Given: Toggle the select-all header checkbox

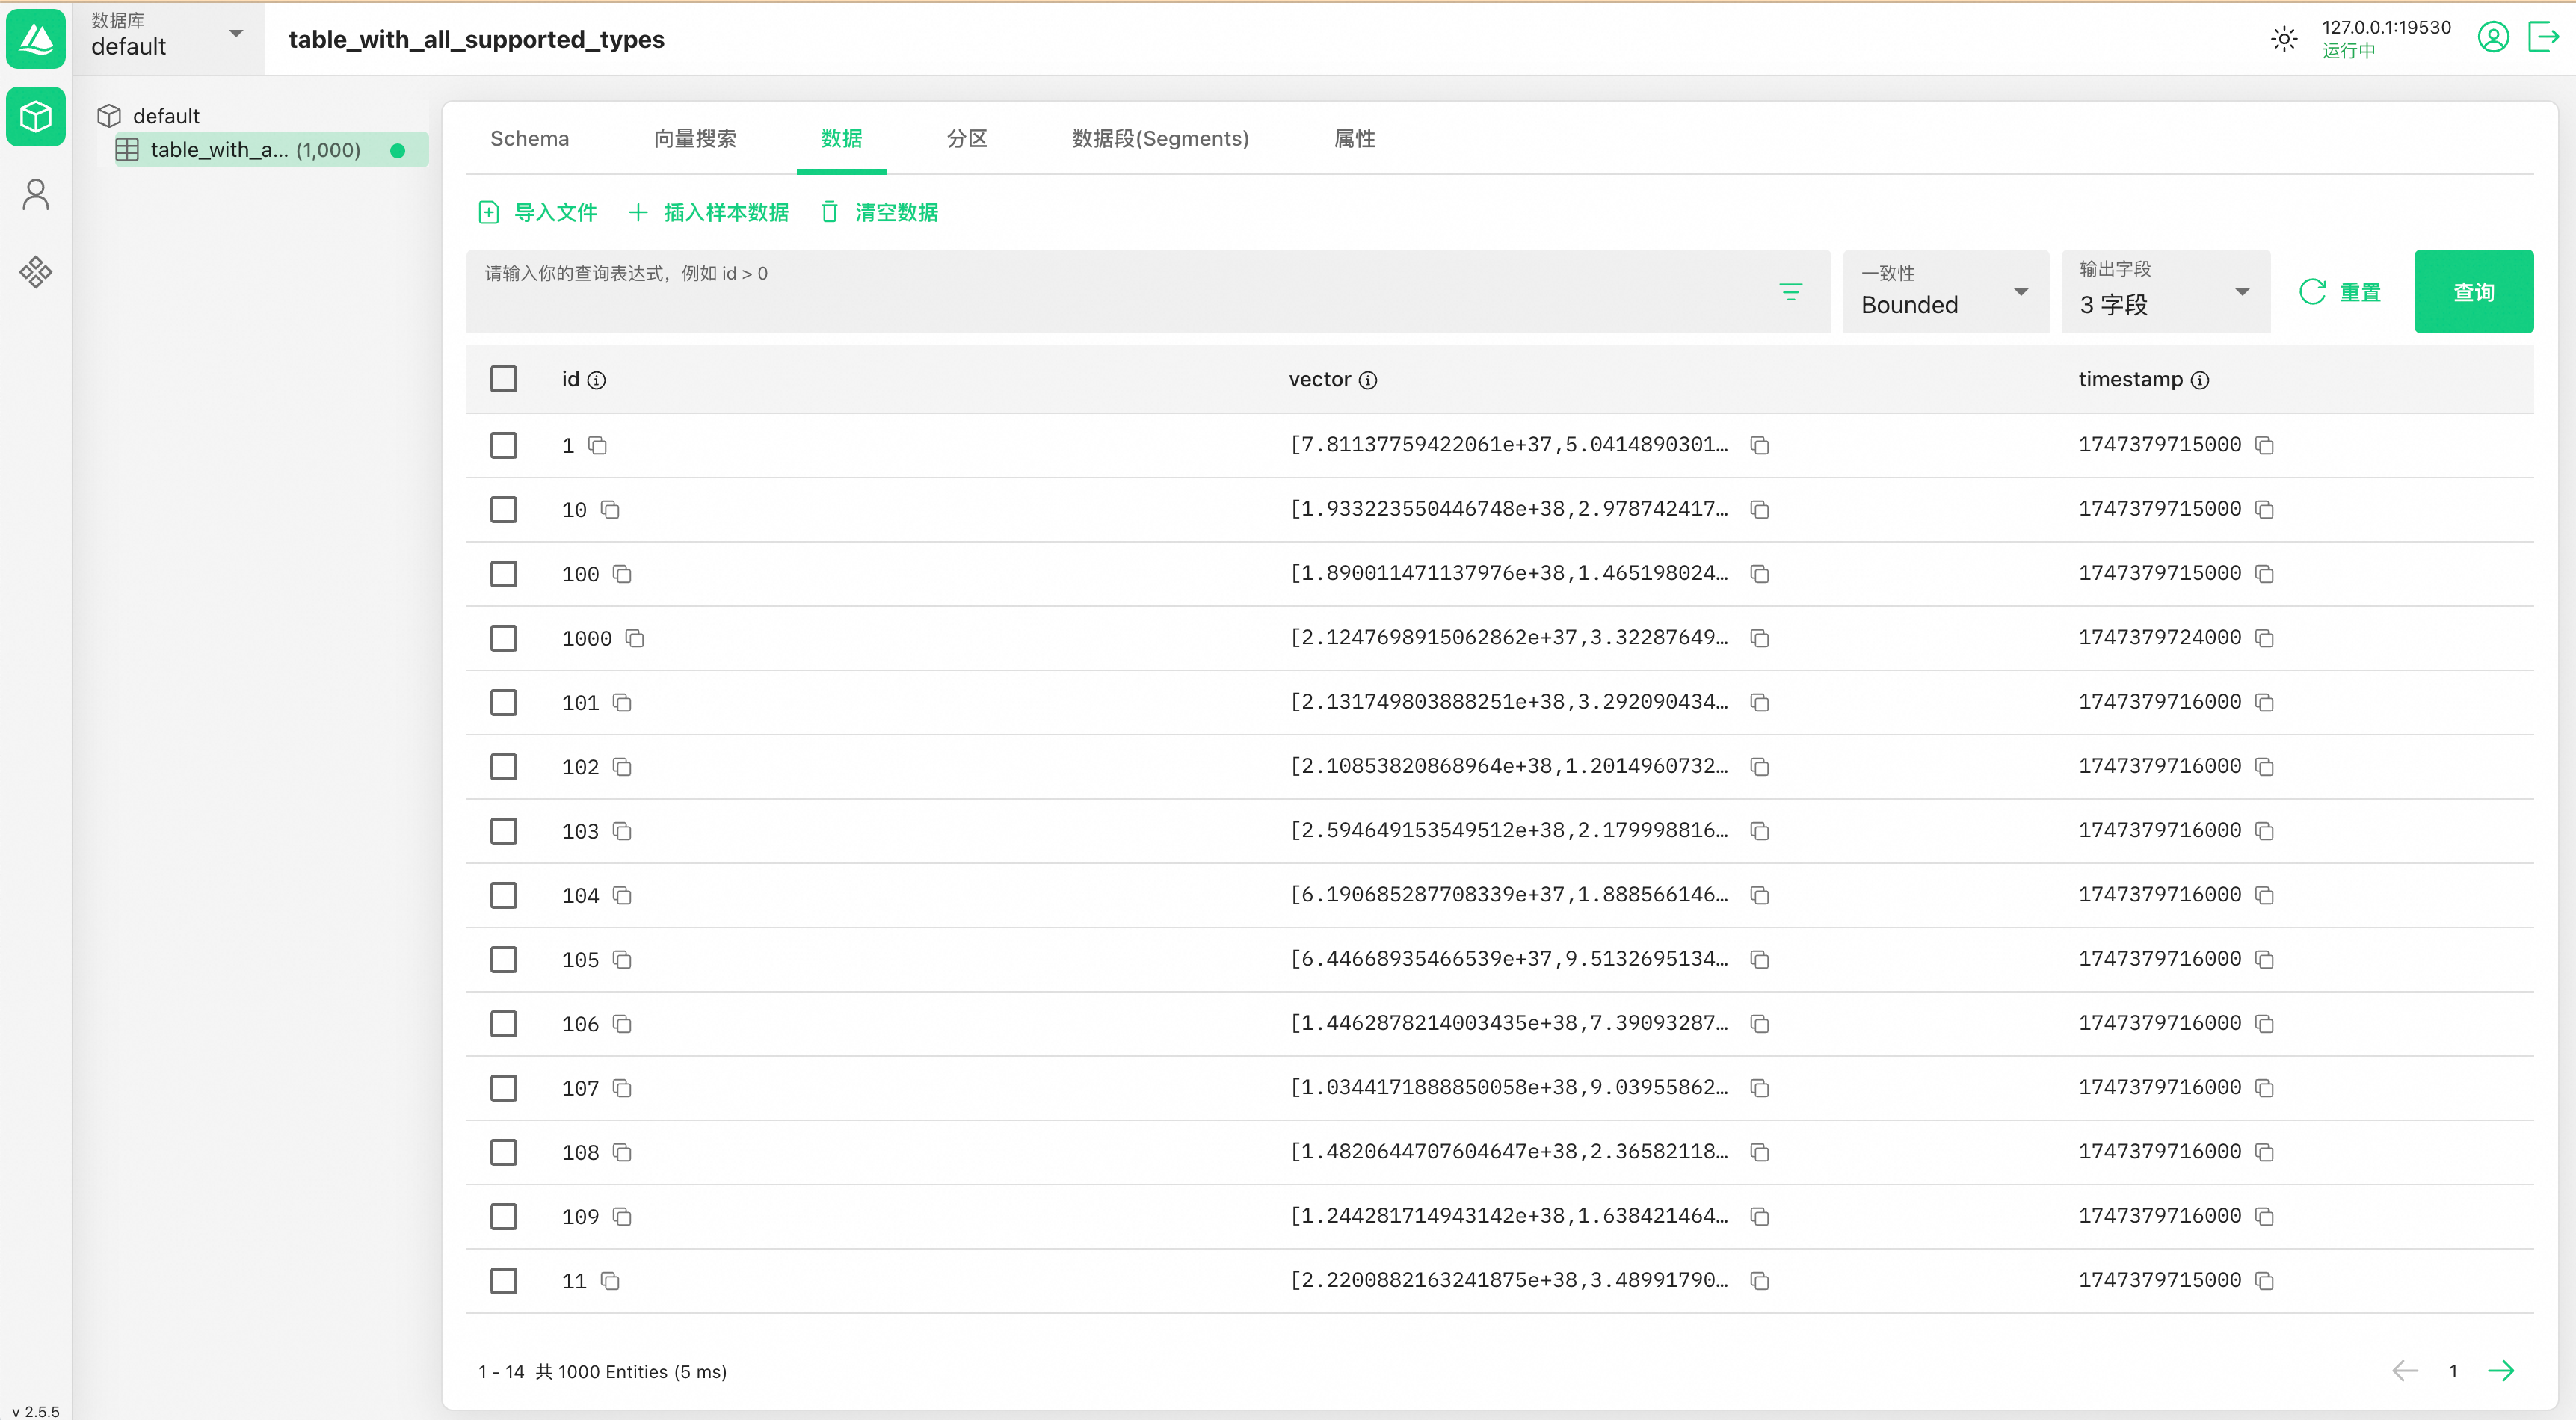Looking at the screenshot, I should pos(504,379).
